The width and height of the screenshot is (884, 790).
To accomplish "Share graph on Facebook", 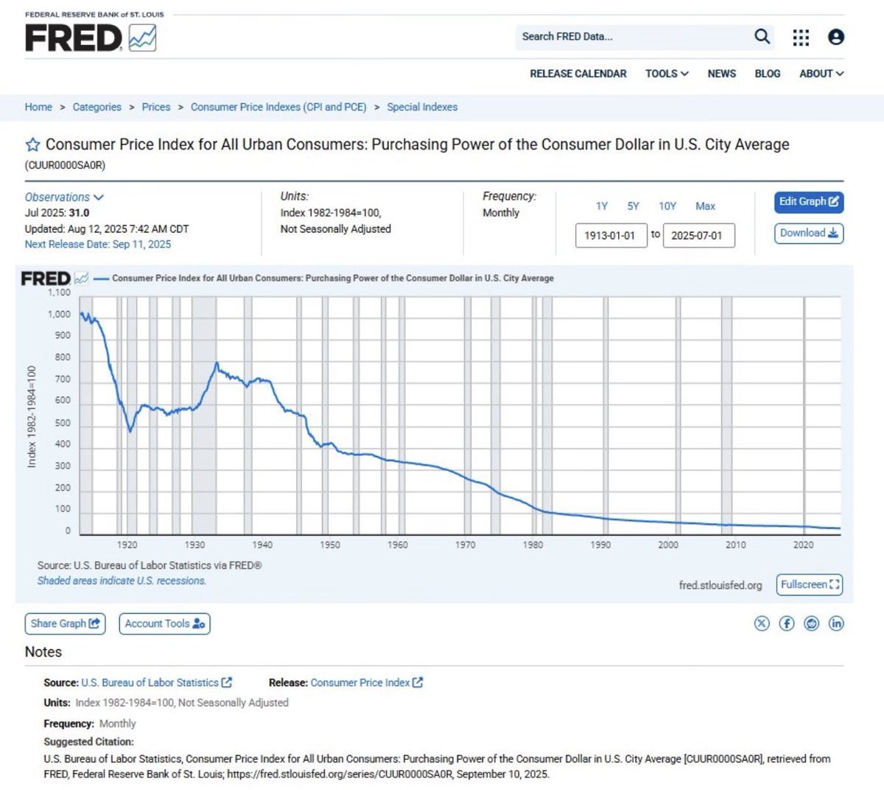I will pos(787,623).
